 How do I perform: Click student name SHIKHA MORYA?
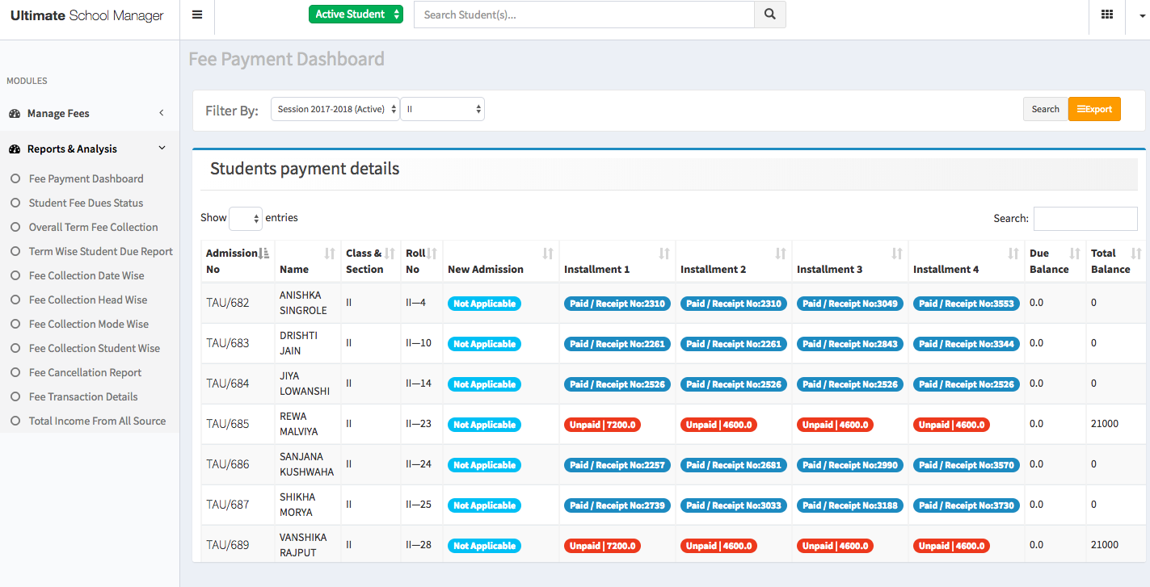298,505
